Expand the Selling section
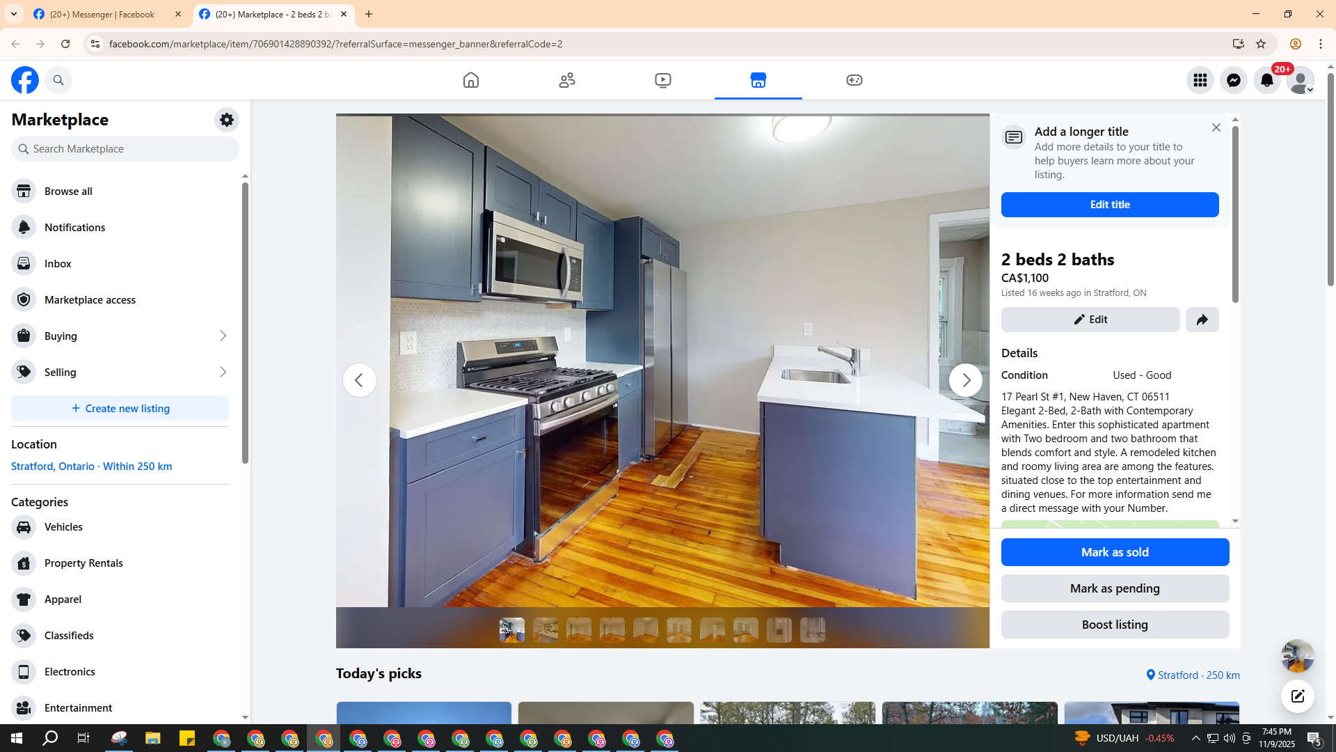The image size is (1336, 752). [120, 372]
